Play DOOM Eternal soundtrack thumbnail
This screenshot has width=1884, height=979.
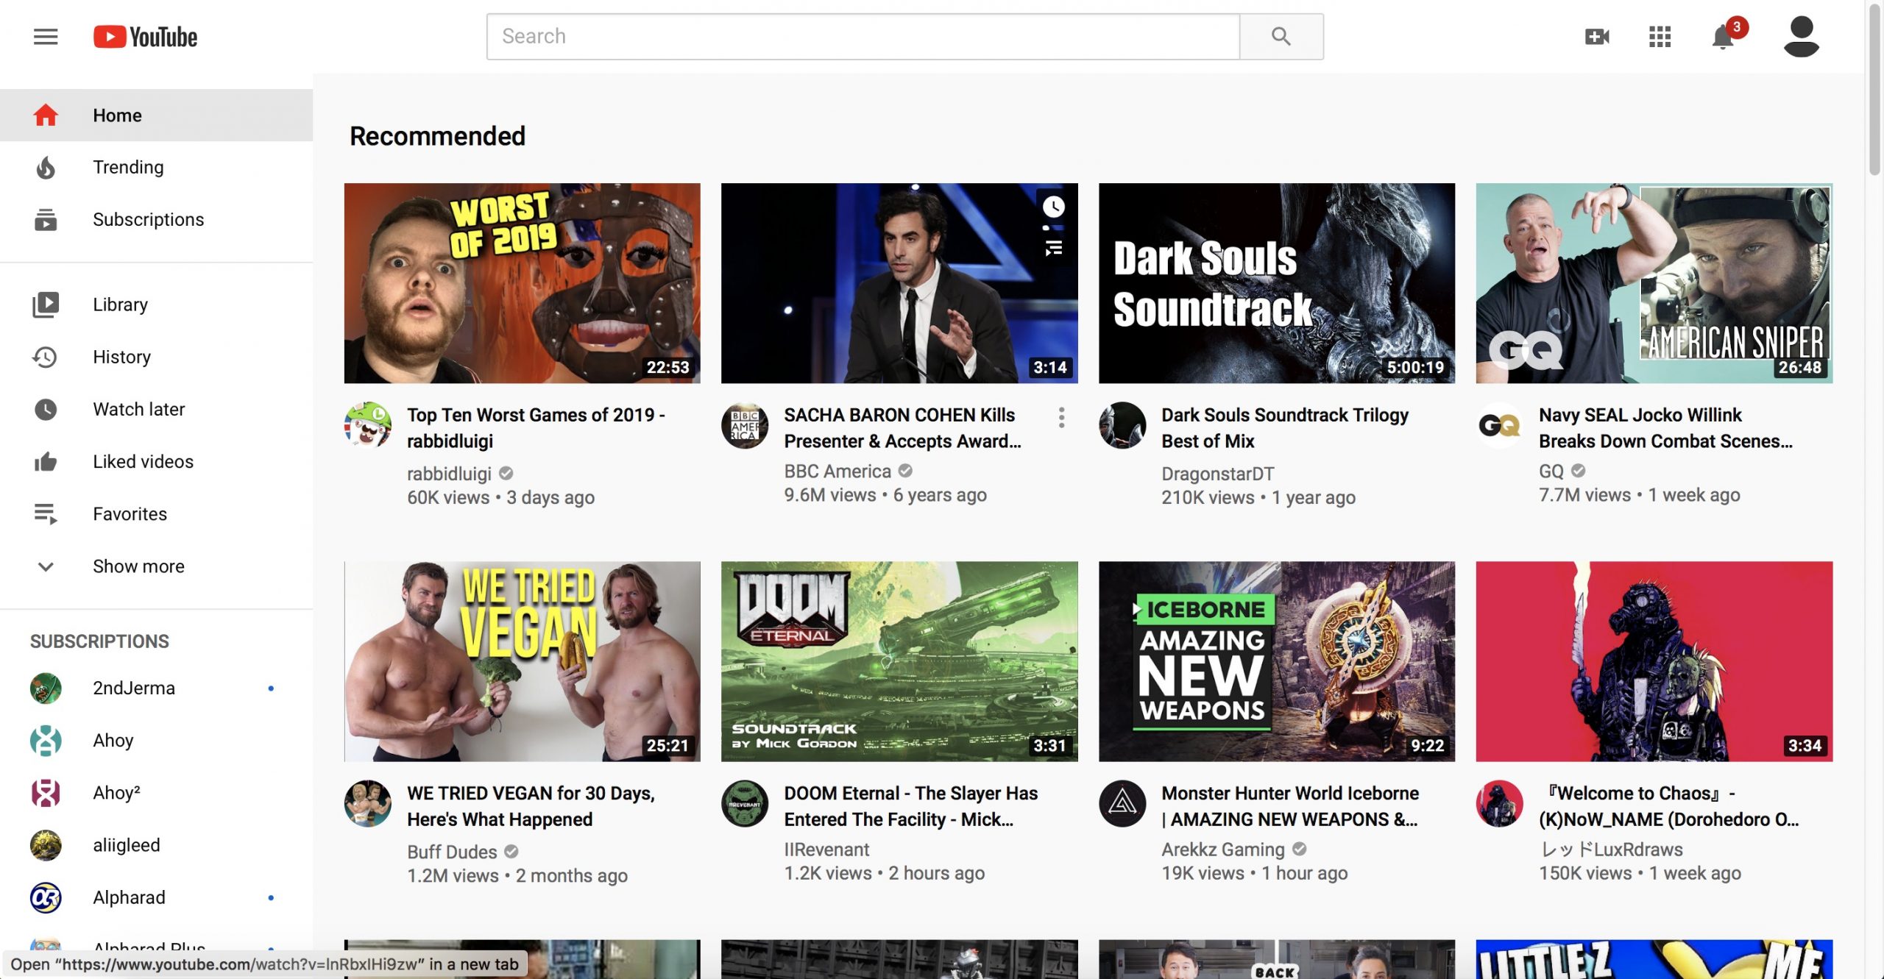point(899,661)
